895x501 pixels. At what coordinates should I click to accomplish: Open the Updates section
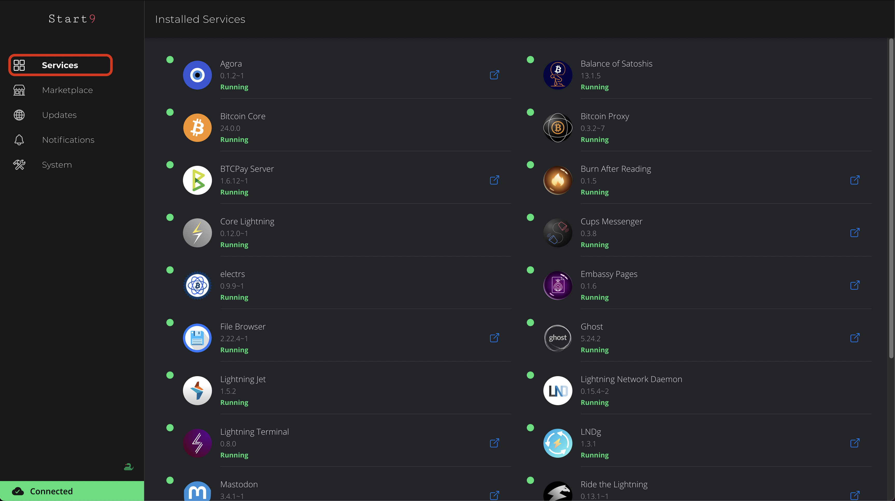click(x=59, y=115)
